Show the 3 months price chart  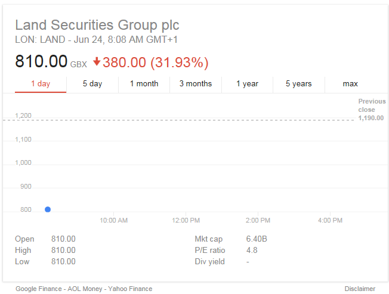pyautogui.click(x=196, y=84)
